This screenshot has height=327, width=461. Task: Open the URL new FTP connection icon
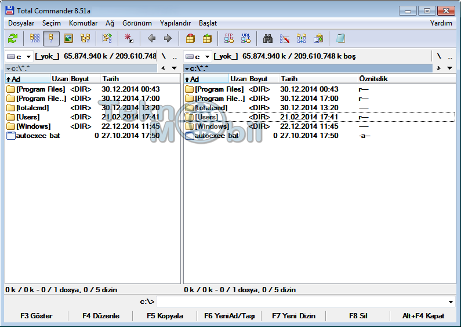pyautogui.click(x=246, y=38)
